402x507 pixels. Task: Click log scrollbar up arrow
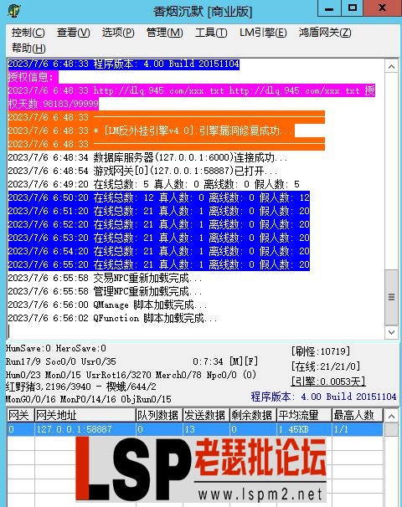pos(391,67)
